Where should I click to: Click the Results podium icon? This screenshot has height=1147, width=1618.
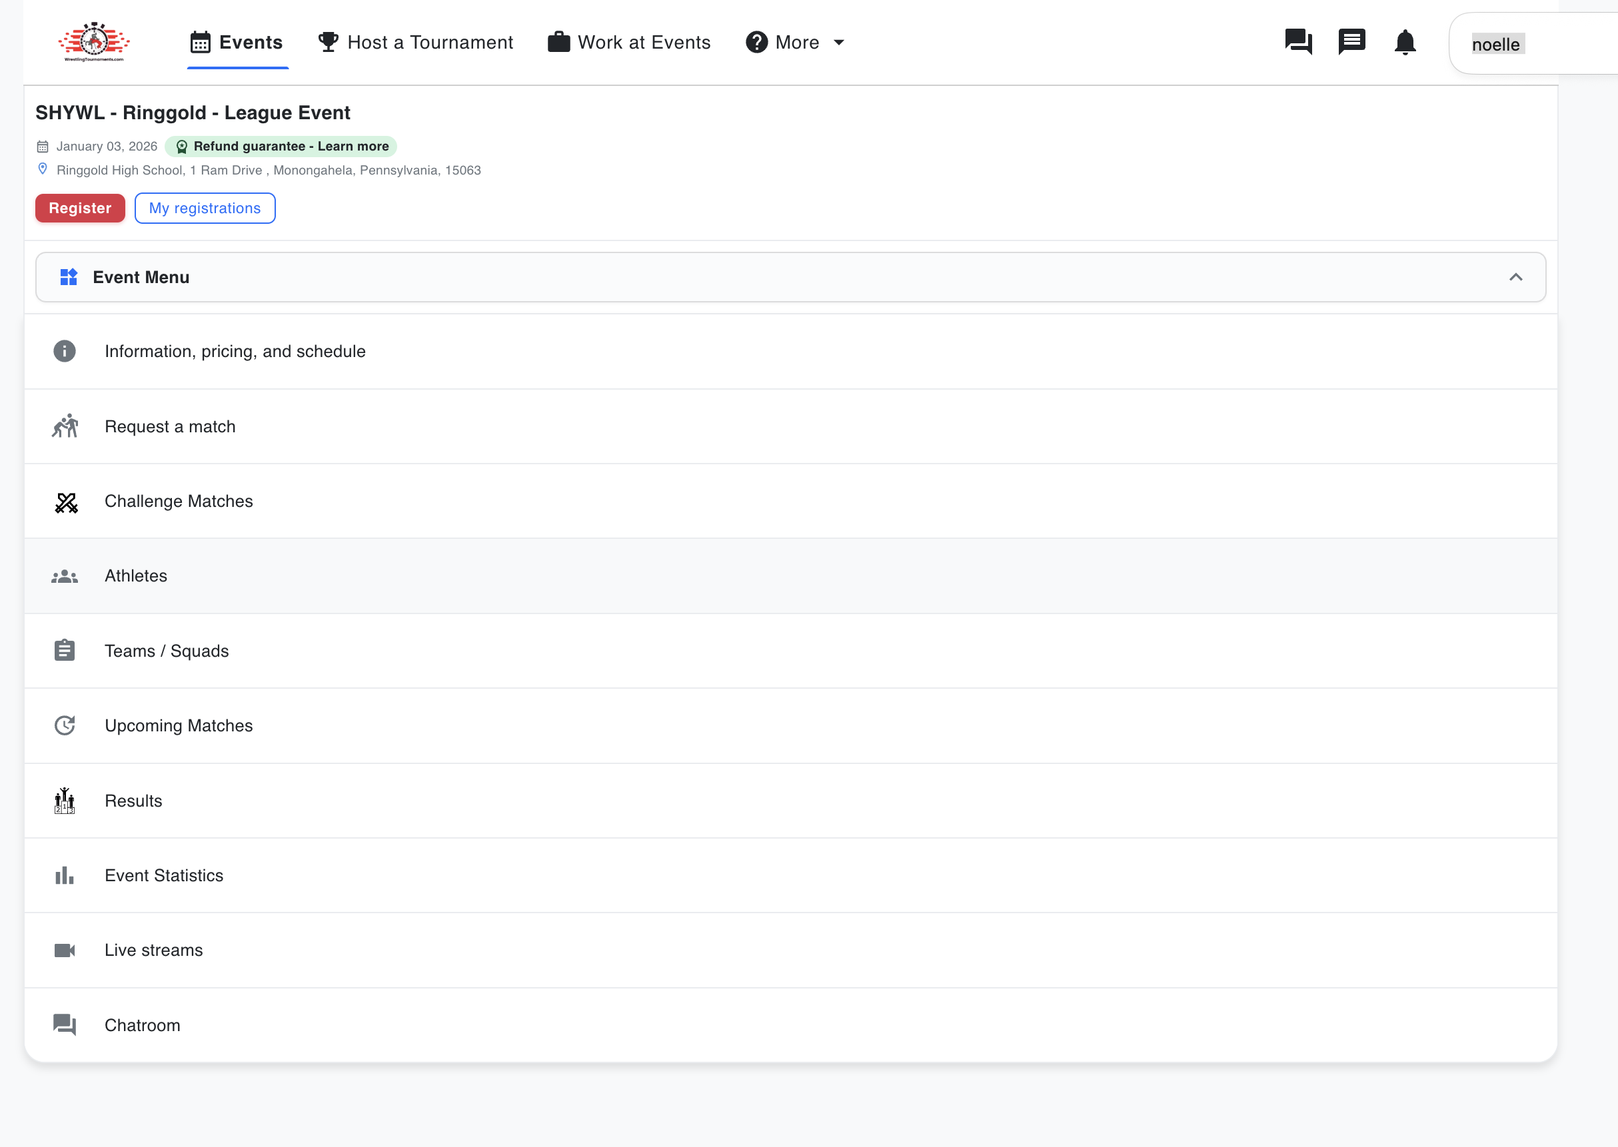[x=64, y=801]
